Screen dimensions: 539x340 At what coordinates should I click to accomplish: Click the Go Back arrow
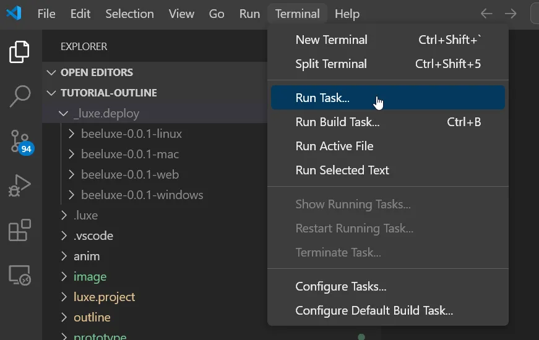pos(486,14)
